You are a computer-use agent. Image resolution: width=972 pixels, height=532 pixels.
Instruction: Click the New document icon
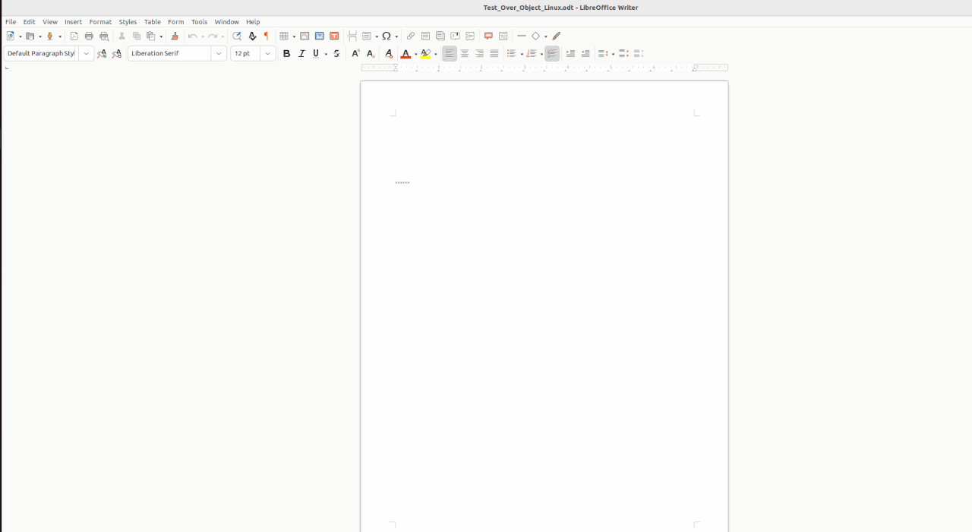tap(11, 36)
